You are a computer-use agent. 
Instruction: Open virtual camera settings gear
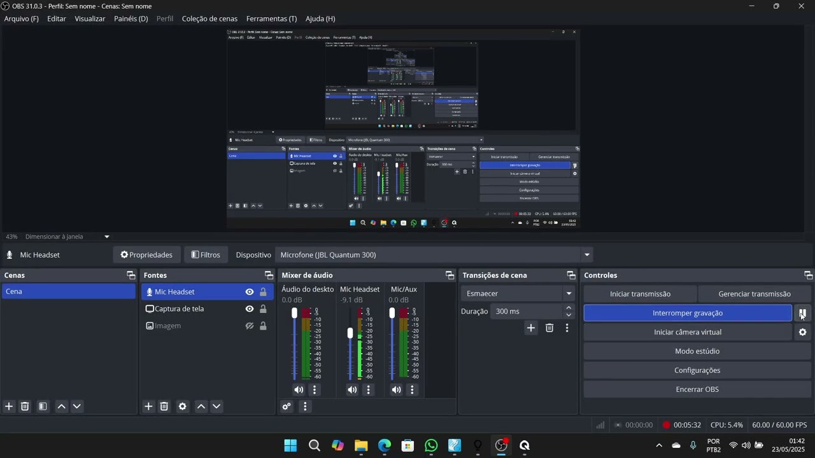(x=802, y=332)
